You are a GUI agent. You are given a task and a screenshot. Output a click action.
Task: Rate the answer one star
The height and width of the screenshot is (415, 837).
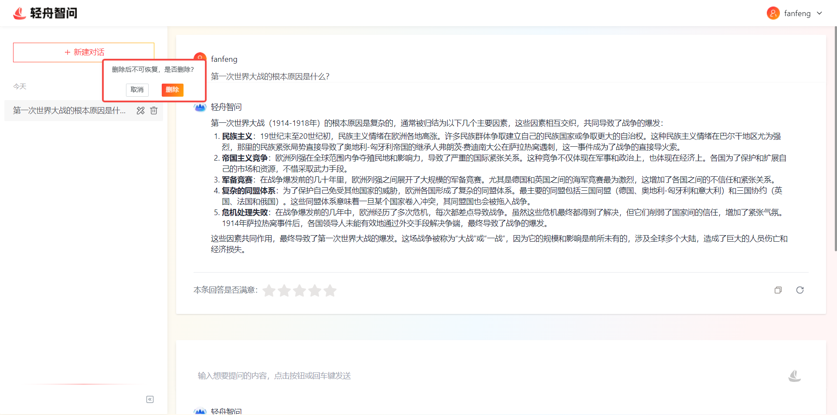coord(269,290)
